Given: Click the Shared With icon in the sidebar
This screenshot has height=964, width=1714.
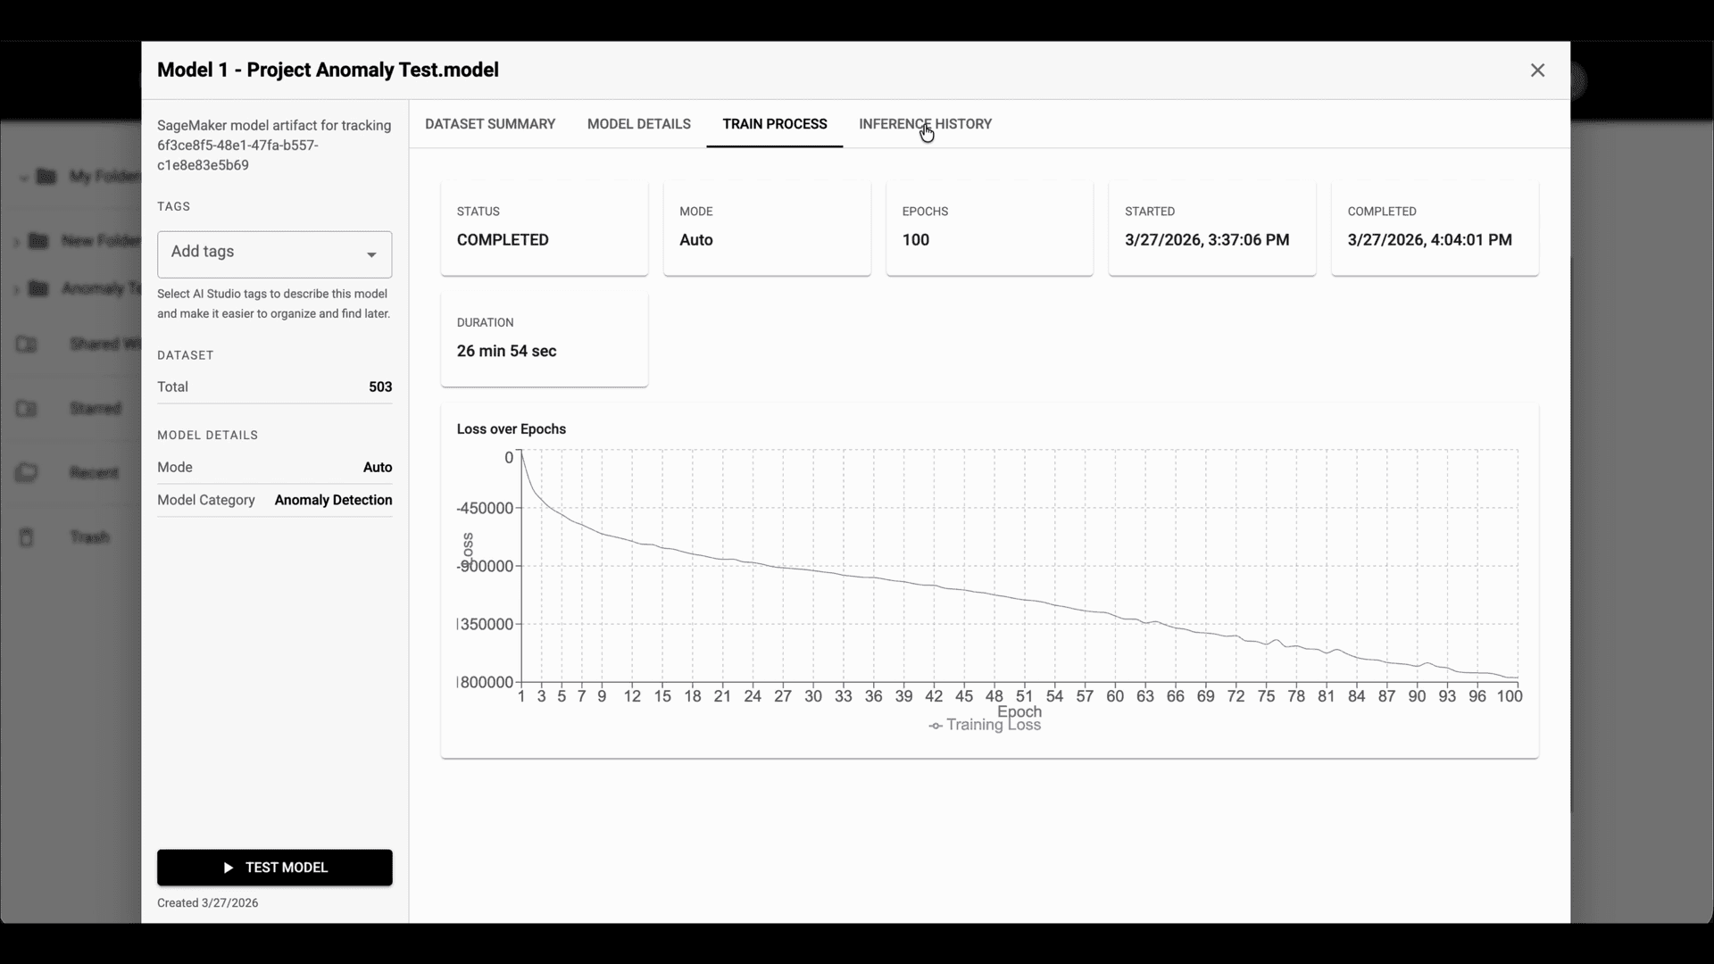Looking at the screenshot, I should pyautogui.click(x=27, y=345).
